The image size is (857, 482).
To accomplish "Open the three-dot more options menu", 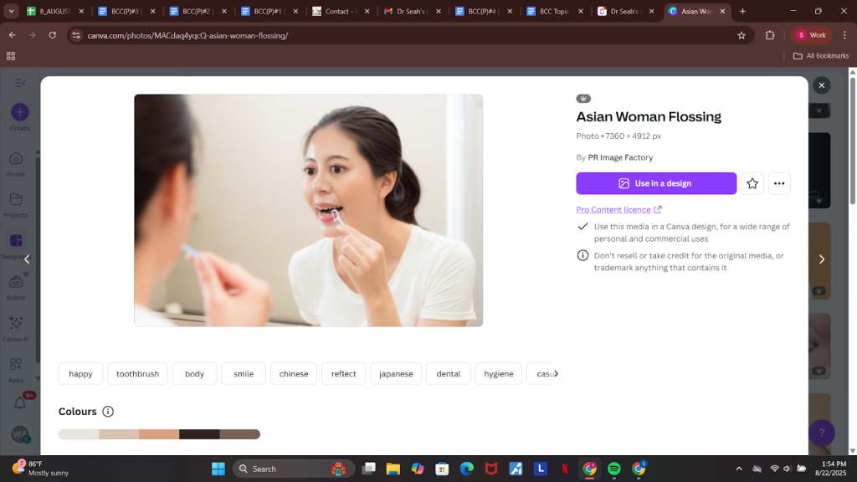I will click(x=779, y=183).
